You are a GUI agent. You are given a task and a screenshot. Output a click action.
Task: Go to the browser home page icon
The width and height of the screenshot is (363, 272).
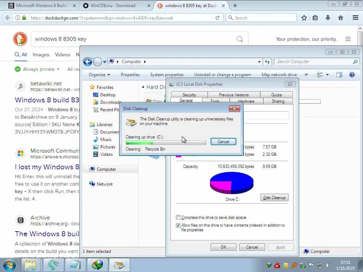pyautogui.click(x=341, y=18)
